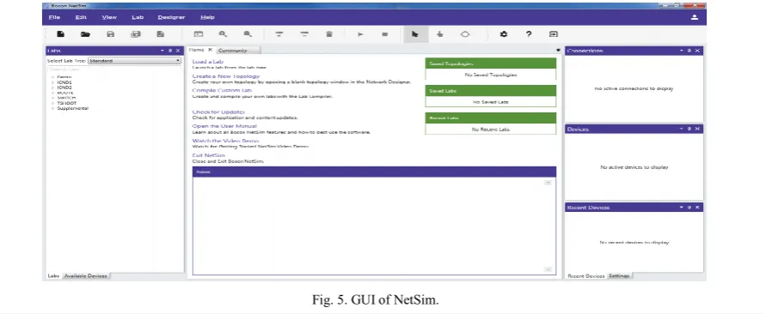Open the Devices panel options dropdown arrow
The image size is (766, 314).
(x=681, y=129)
